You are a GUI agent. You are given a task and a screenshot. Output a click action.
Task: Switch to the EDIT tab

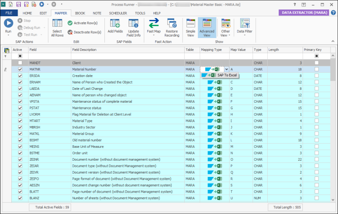(43, 13)
